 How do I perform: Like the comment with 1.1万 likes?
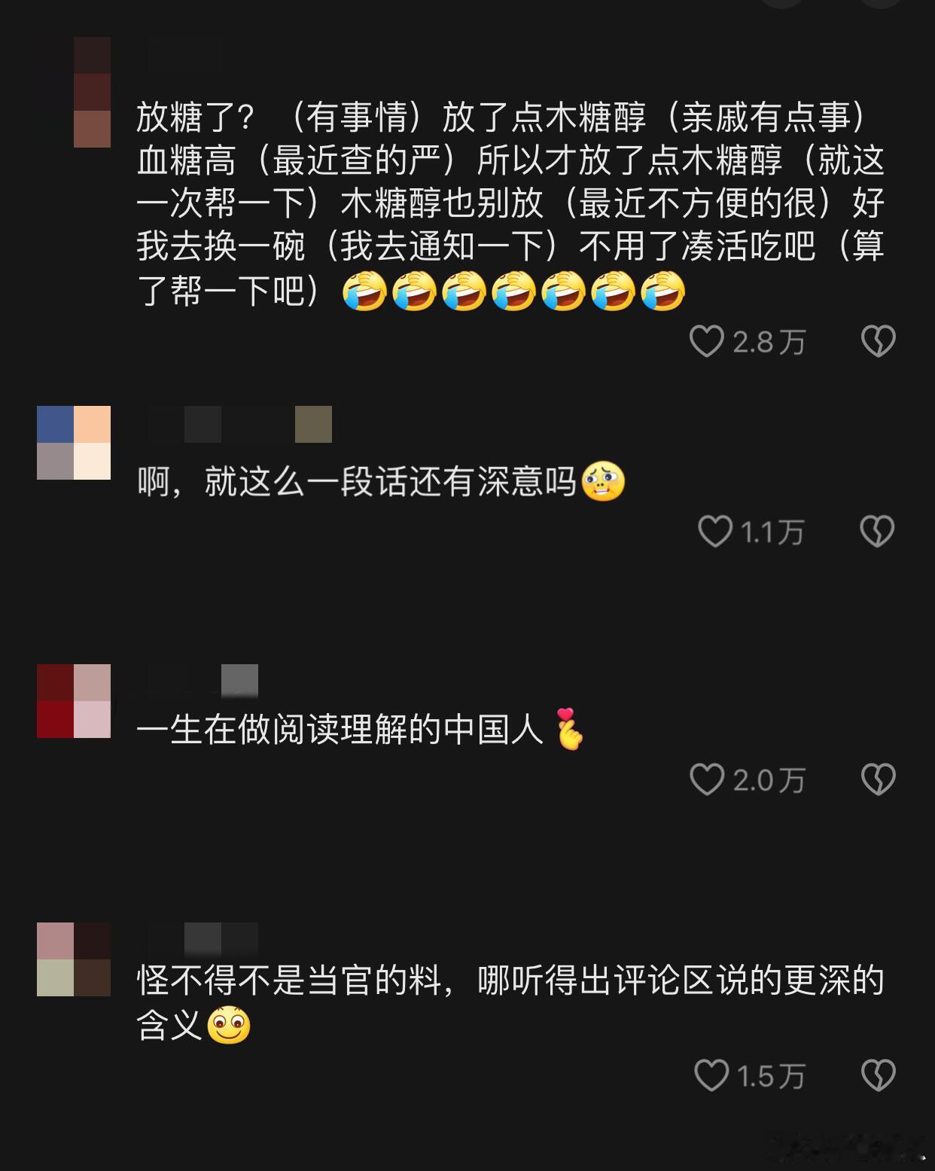714,532
